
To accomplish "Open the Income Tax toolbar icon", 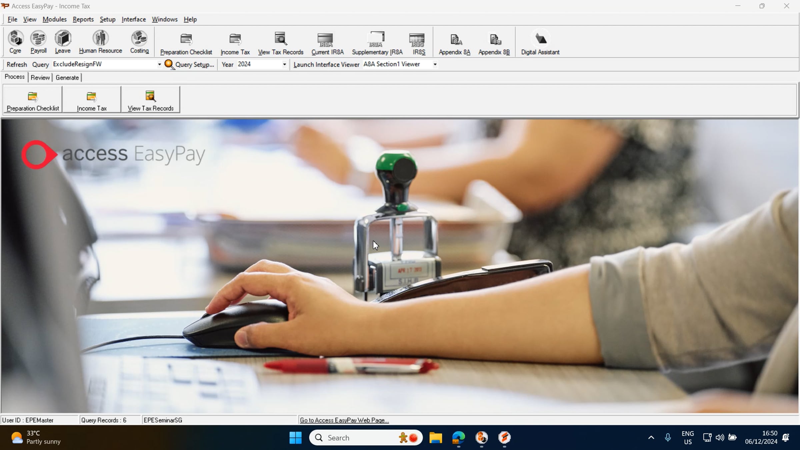I will tap(235, 42).
